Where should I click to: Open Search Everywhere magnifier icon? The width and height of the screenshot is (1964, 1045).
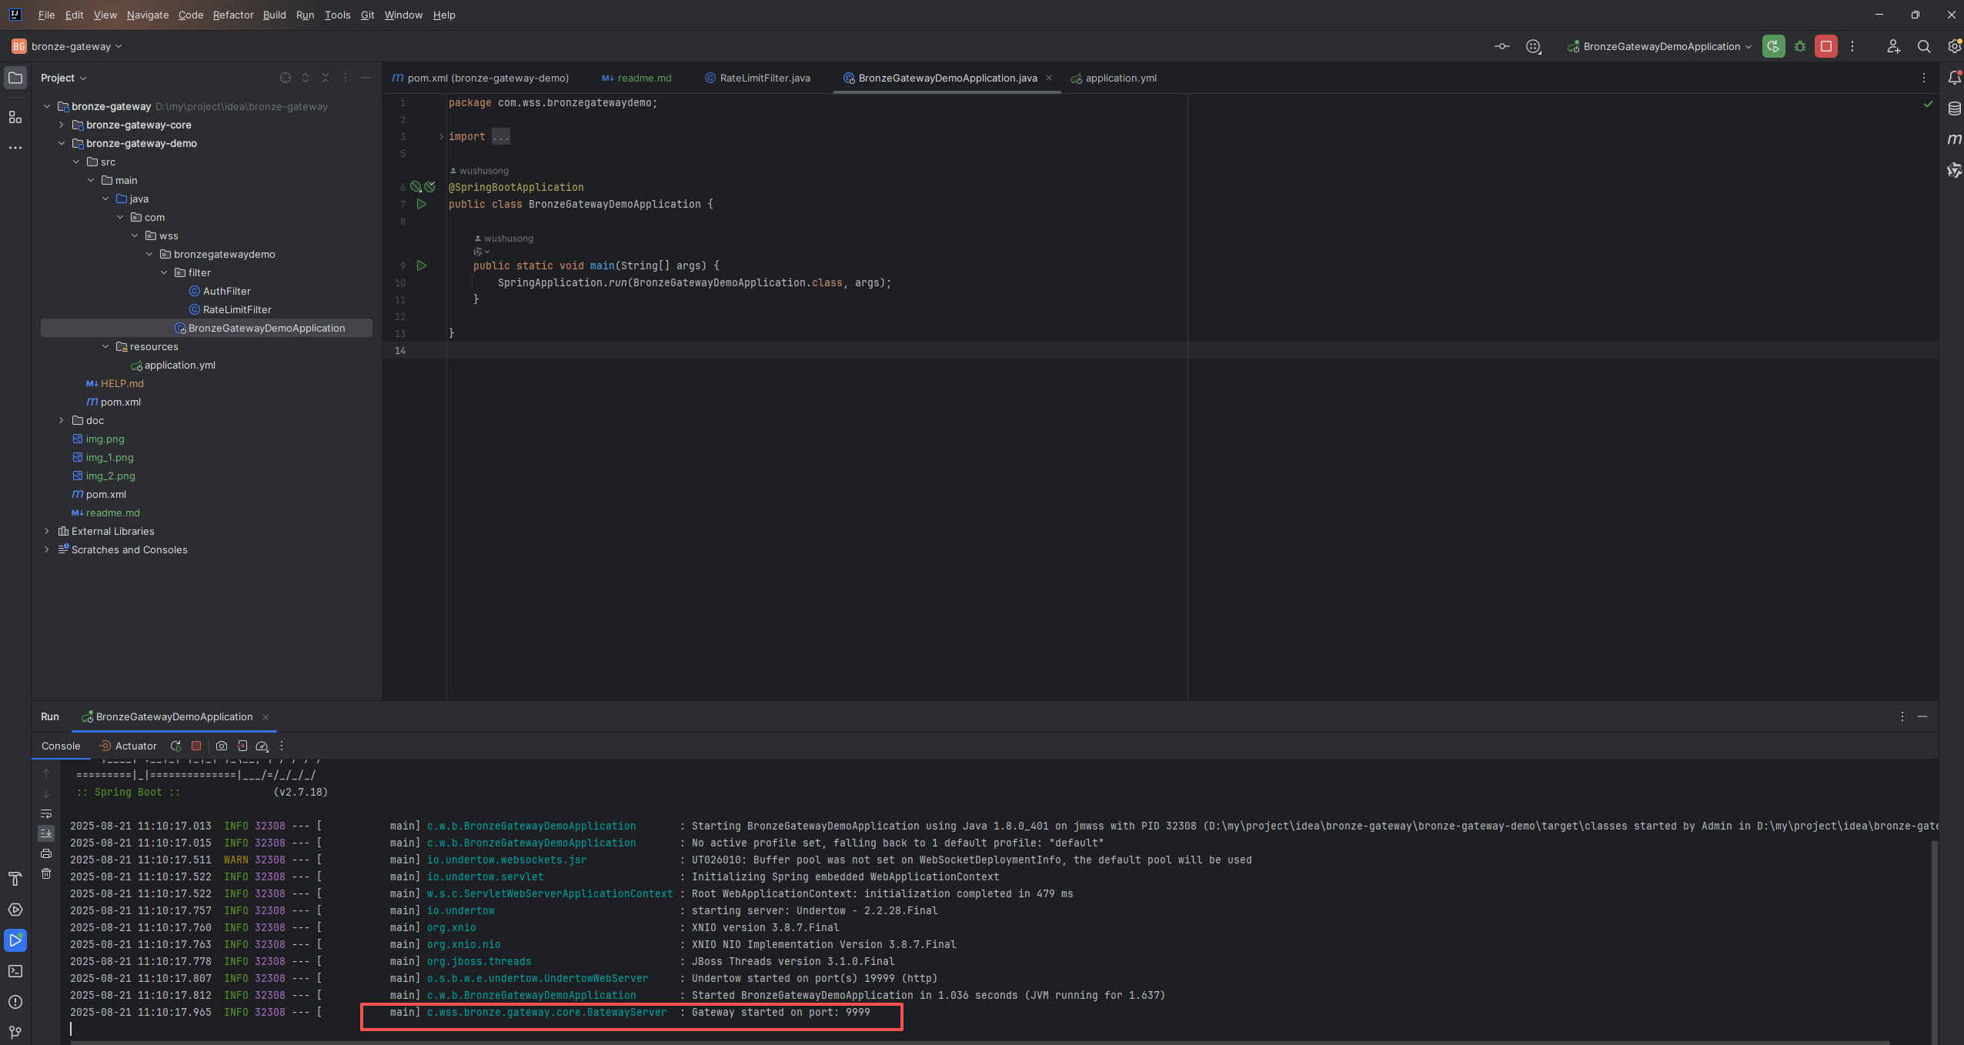[1923, 46]
